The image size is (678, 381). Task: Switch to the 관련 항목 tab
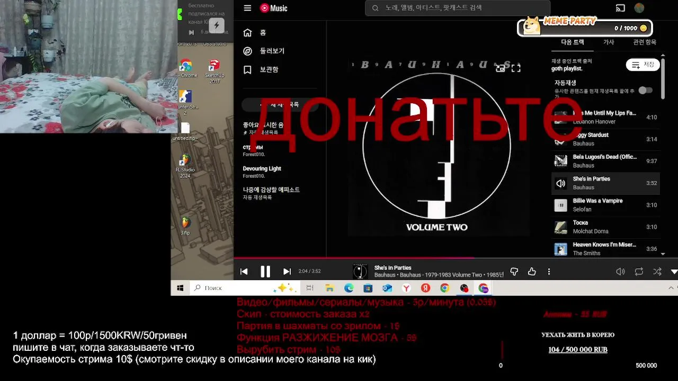[x=645, y=42]
